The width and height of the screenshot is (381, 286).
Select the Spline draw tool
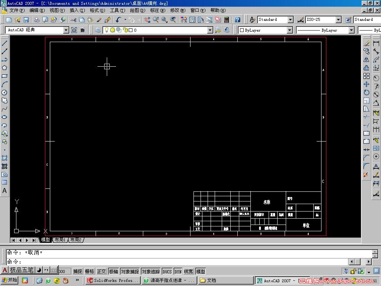pyautogui.click(x=4, y=109)
